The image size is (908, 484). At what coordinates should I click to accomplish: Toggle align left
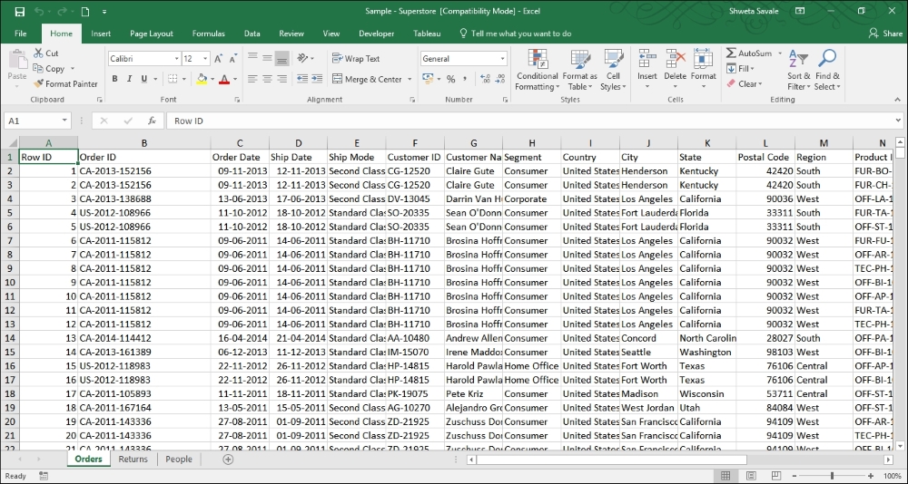pyautogui.click(x=252, y=79)
